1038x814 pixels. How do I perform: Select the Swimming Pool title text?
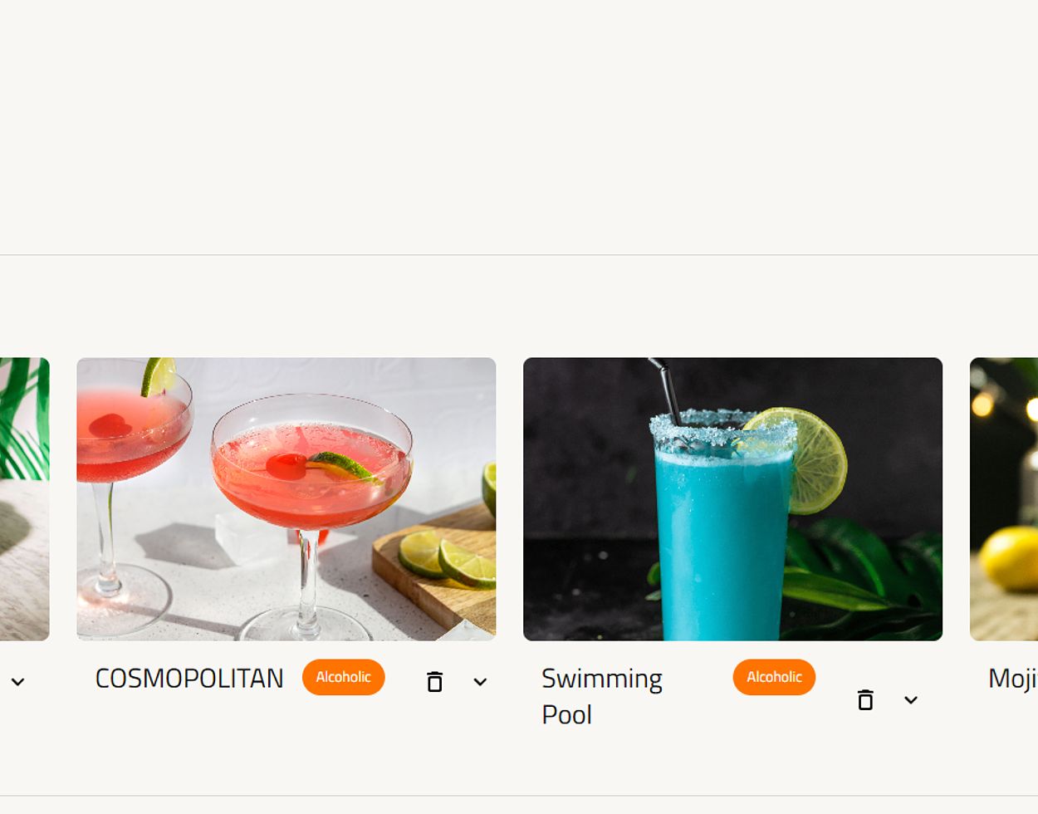pos(602,696)
